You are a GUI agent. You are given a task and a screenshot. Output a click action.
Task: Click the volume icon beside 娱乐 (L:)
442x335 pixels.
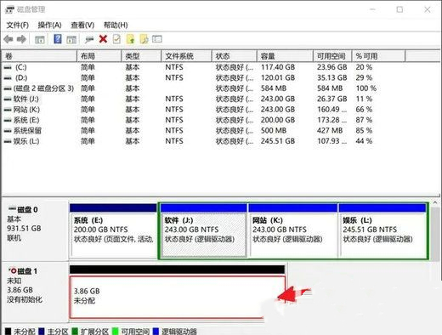(8, 141)
